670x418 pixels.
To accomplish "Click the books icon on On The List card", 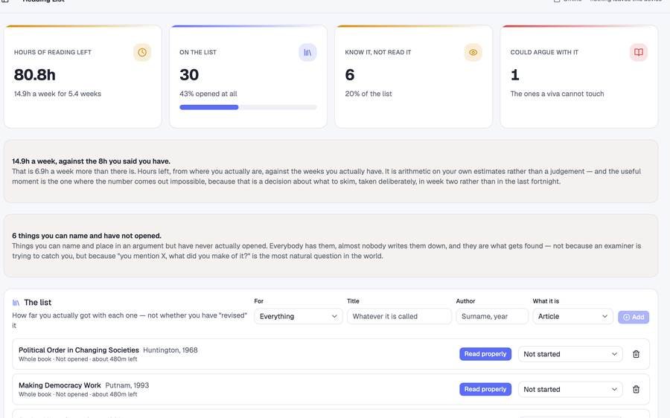I will pos(307,53).
